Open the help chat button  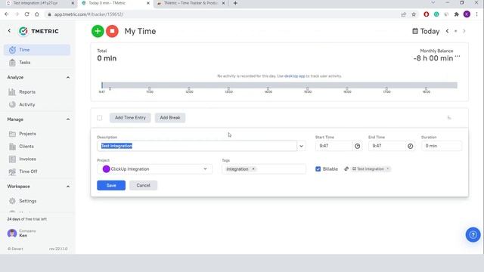click(473, 235)
